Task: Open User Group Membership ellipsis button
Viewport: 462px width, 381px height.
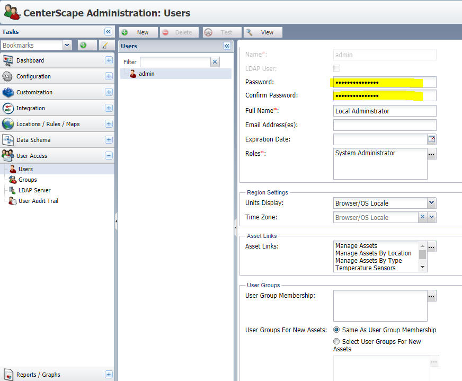Action: 431,296
